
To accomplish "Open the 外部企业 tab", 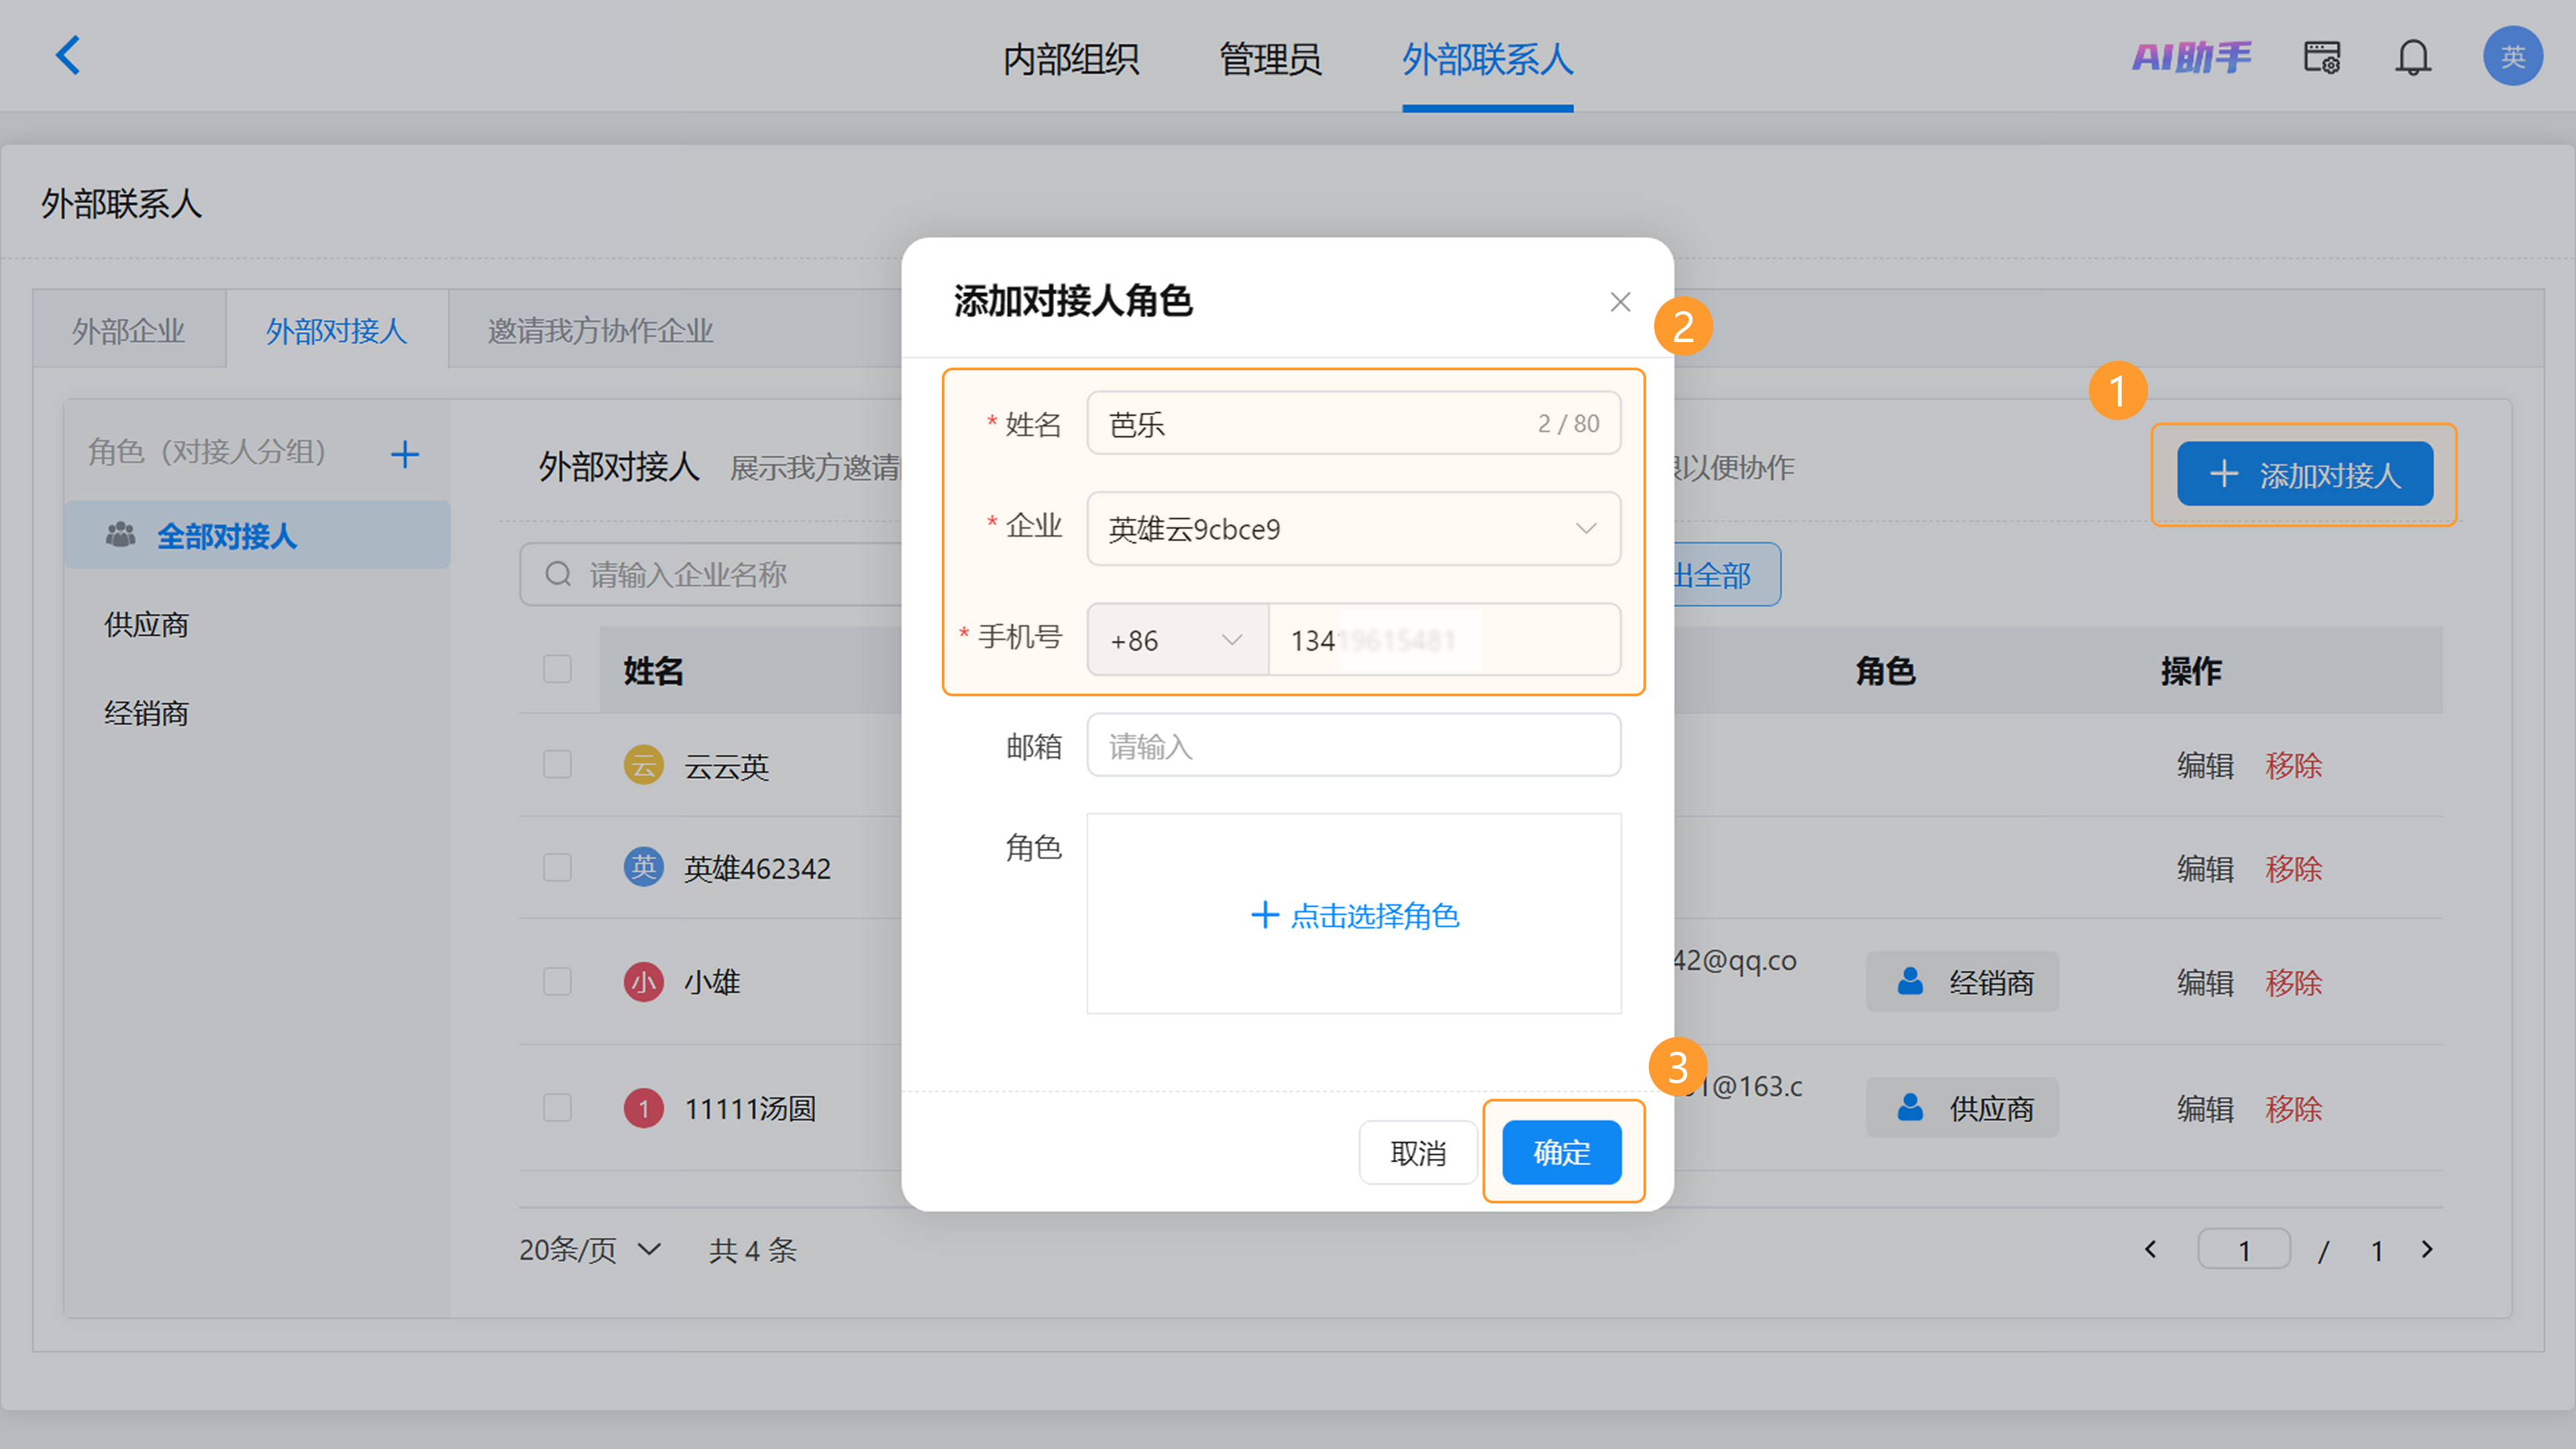I will pyautogui.click(x=129, y=330).
